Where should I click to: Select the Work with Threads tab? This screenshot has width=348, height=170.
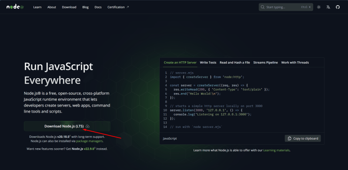tap(295, 63)
